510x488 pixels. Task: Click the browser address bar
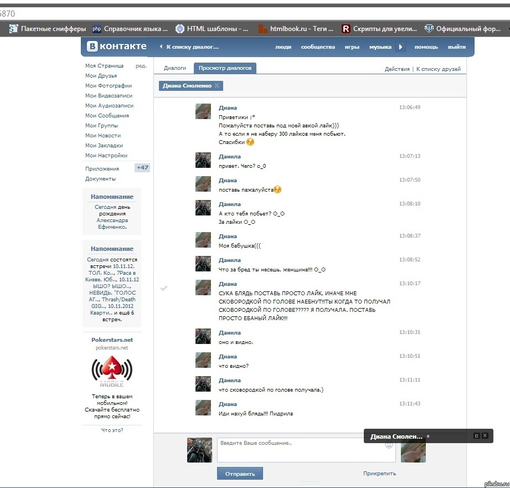click(x=255, y=14)
